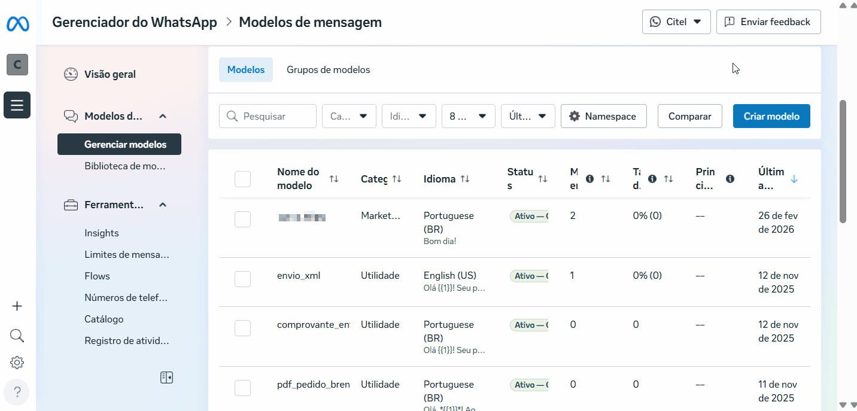Collapse the Ferramentas sidebar section
The image size is (857, 411).
point(162,205)
